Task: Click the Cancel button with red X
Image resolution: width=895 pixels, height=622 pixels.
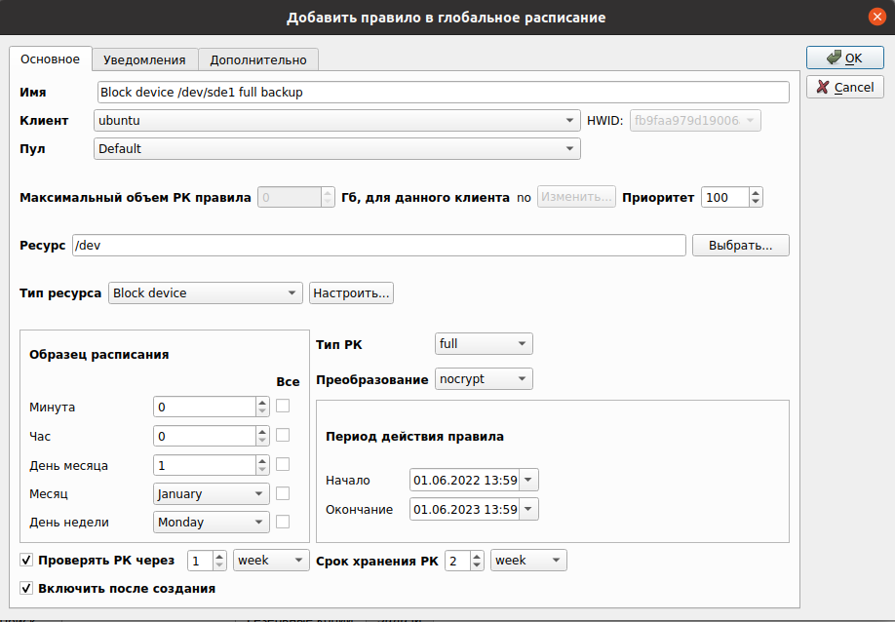Action: (844, 87)
